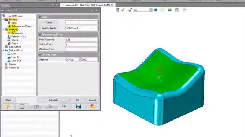This screenshot has width=245, height=137.
Task: Click the Stepover value field
Action: (x=90, y=59)
